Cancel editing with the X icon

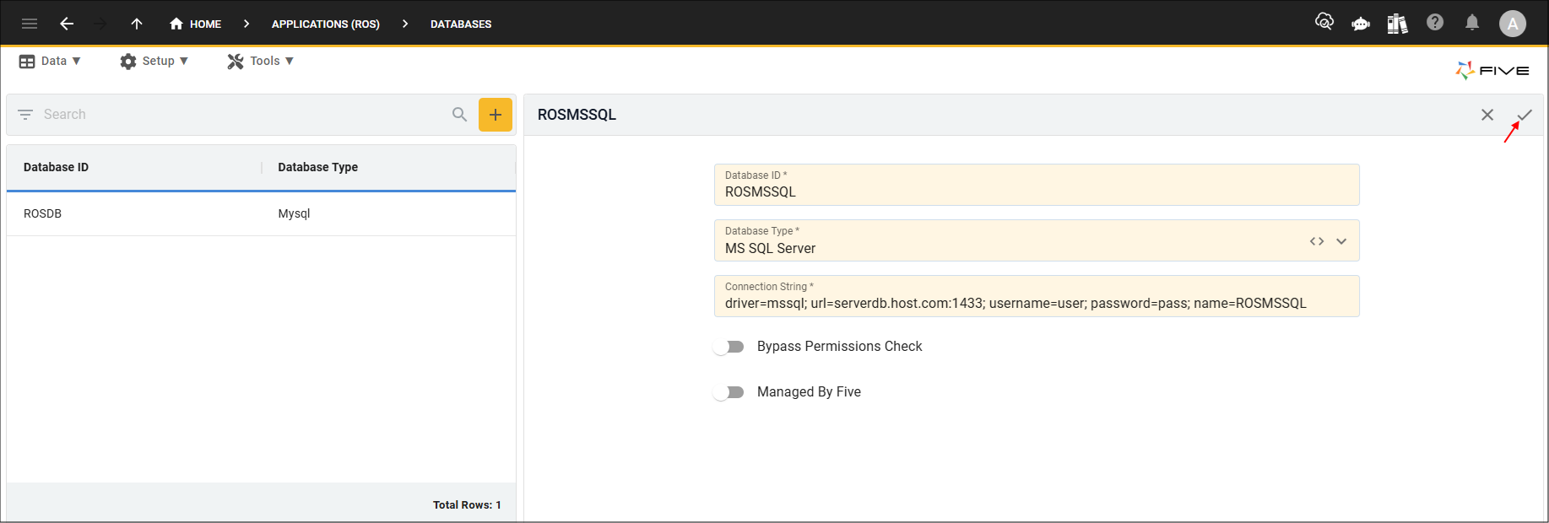point(1487,115)
